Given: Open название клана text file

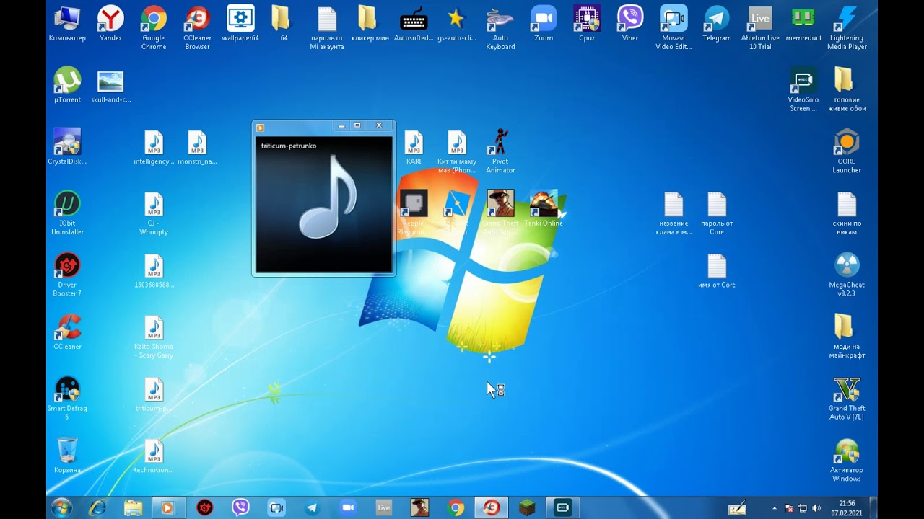Looking at the screenshot, I should tap(674, 213).
